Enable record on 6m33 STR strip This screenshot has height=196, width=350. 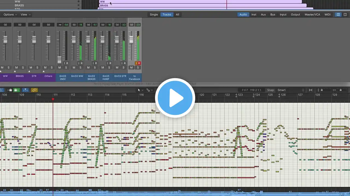[125, 63]
